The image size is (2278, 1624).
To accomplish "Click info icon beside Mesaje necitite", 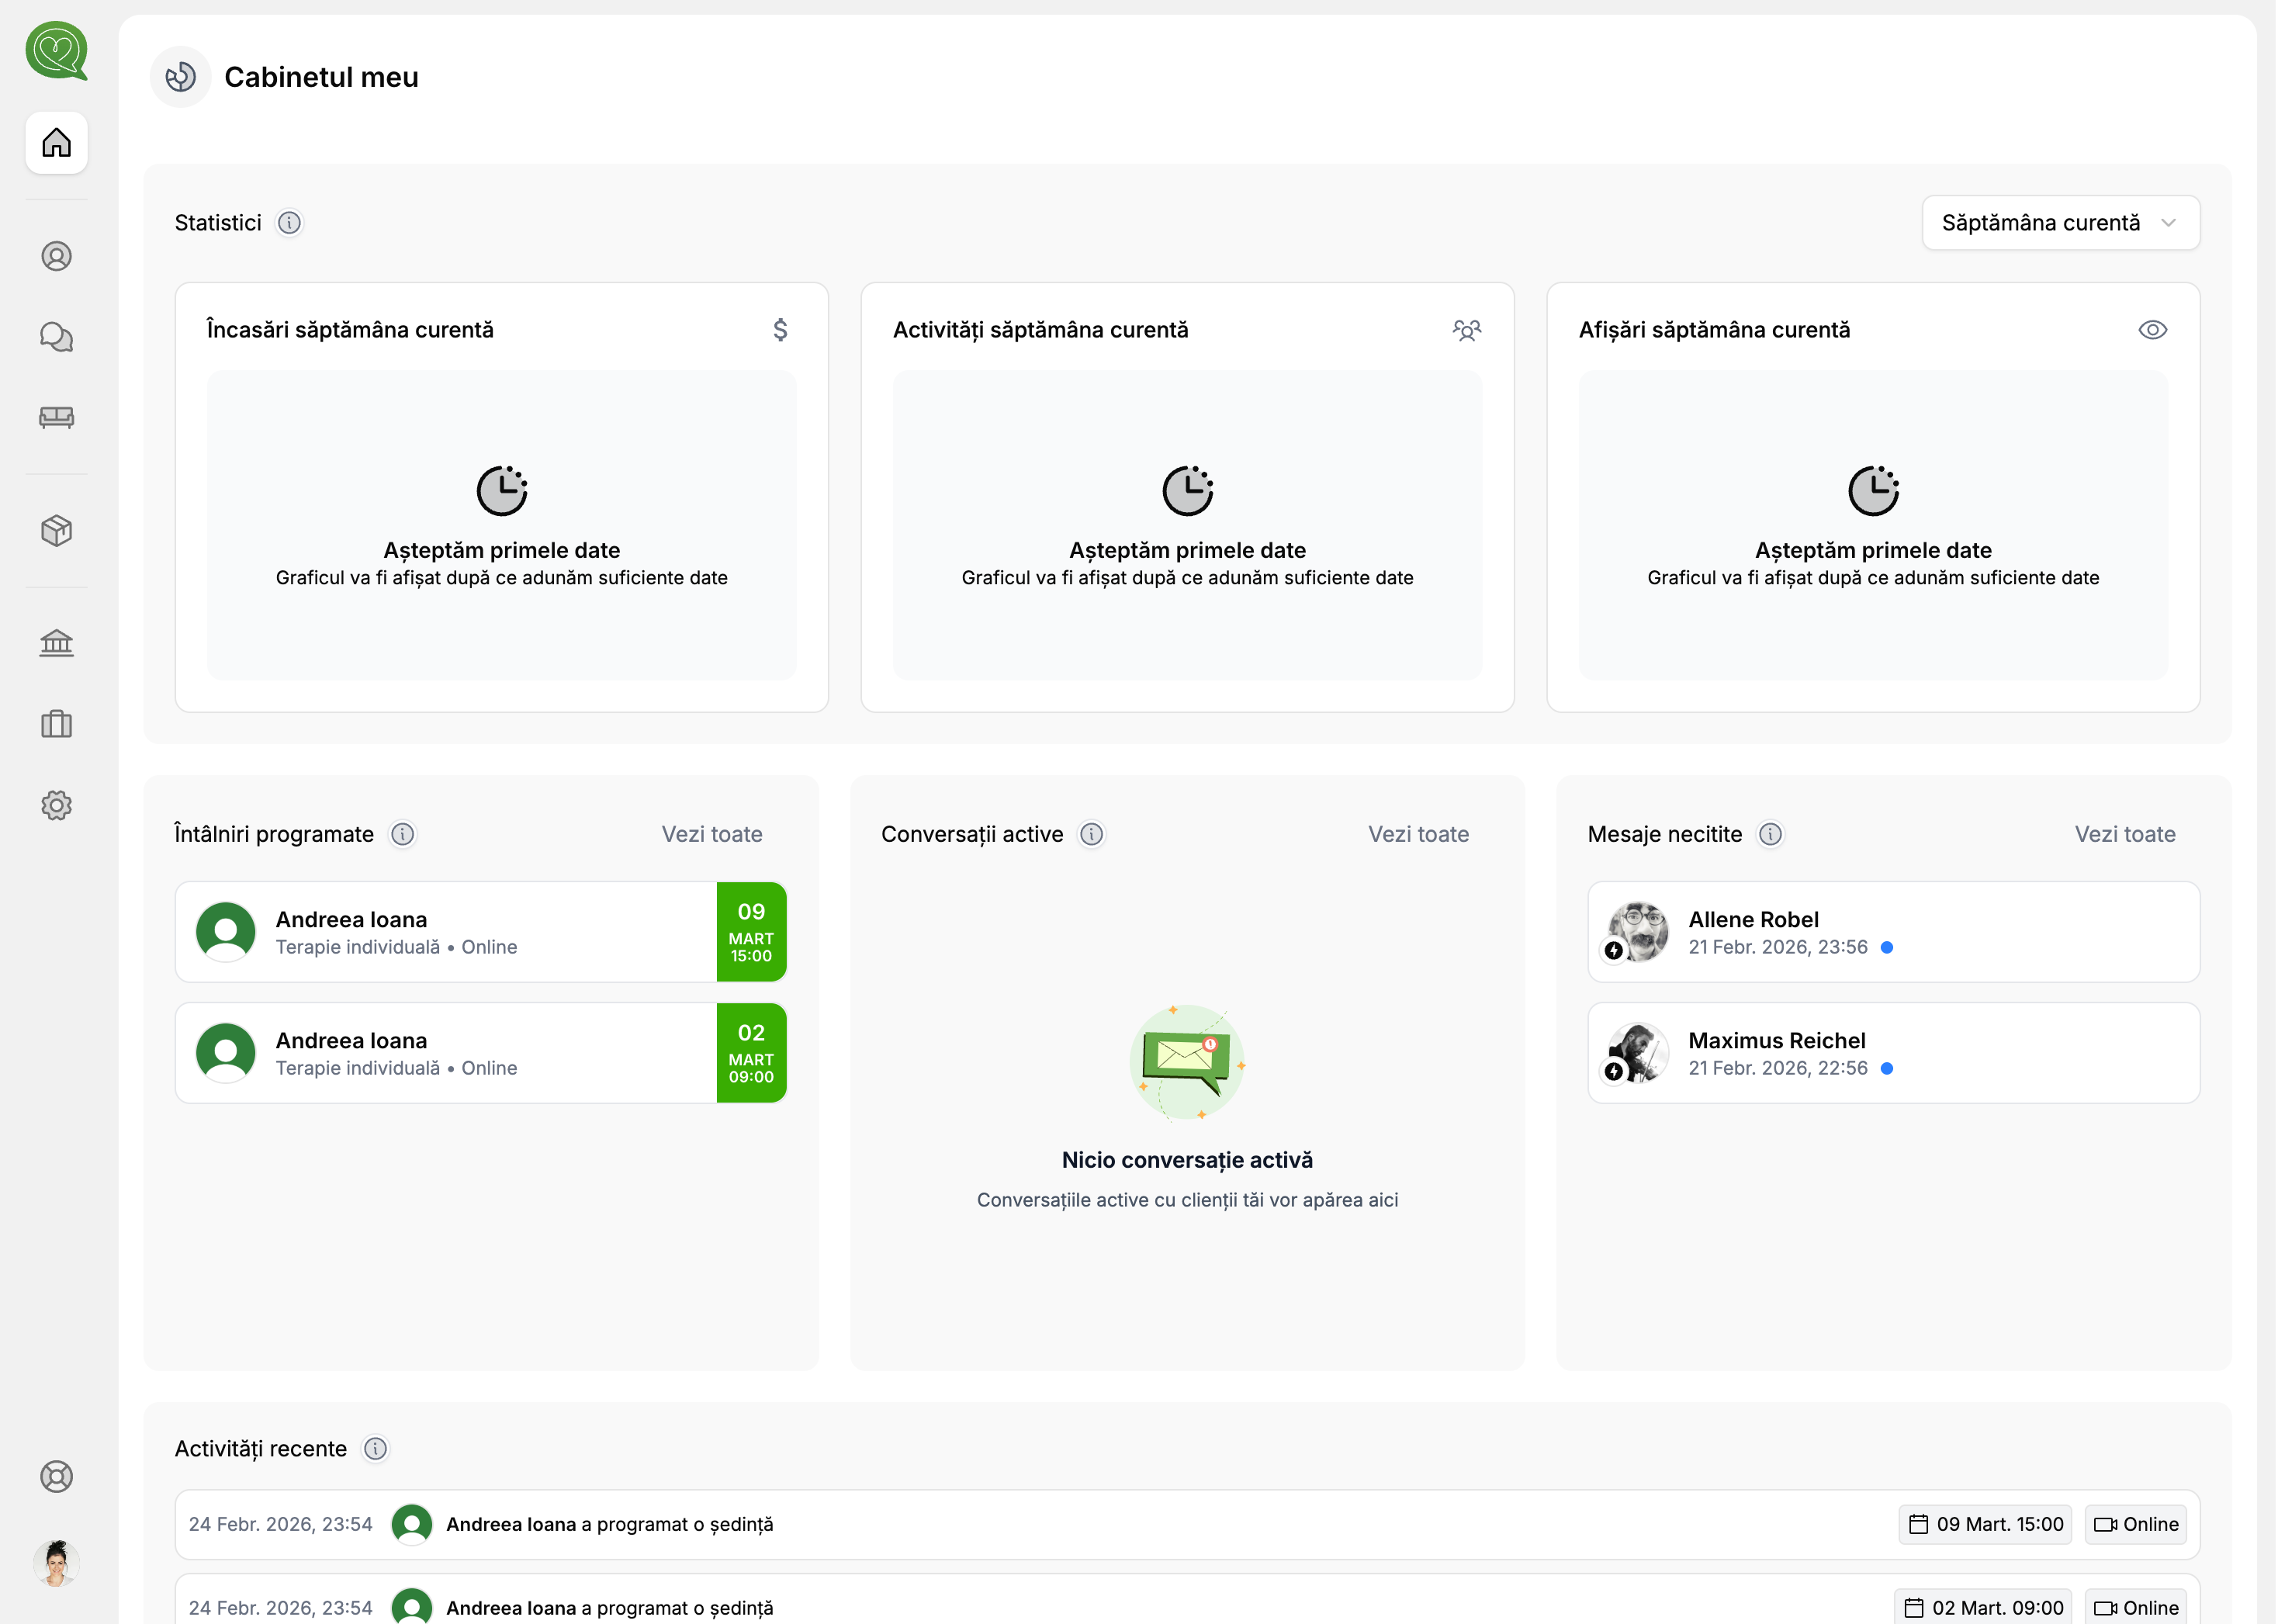I will pyautogui.click(x=1771, y=834).
